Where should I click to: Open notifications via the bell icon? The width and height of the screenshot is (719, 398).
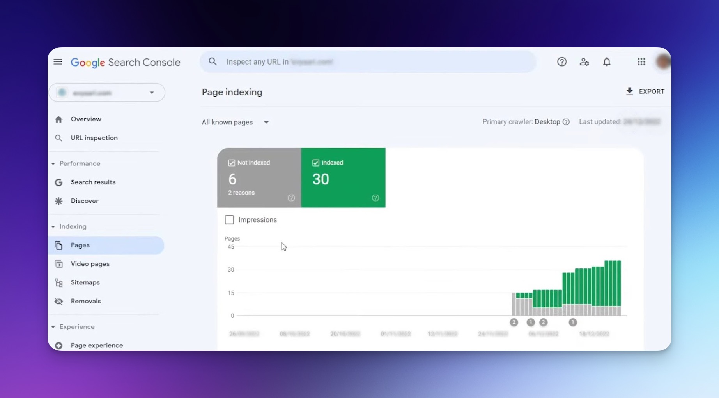coord(607,61)
